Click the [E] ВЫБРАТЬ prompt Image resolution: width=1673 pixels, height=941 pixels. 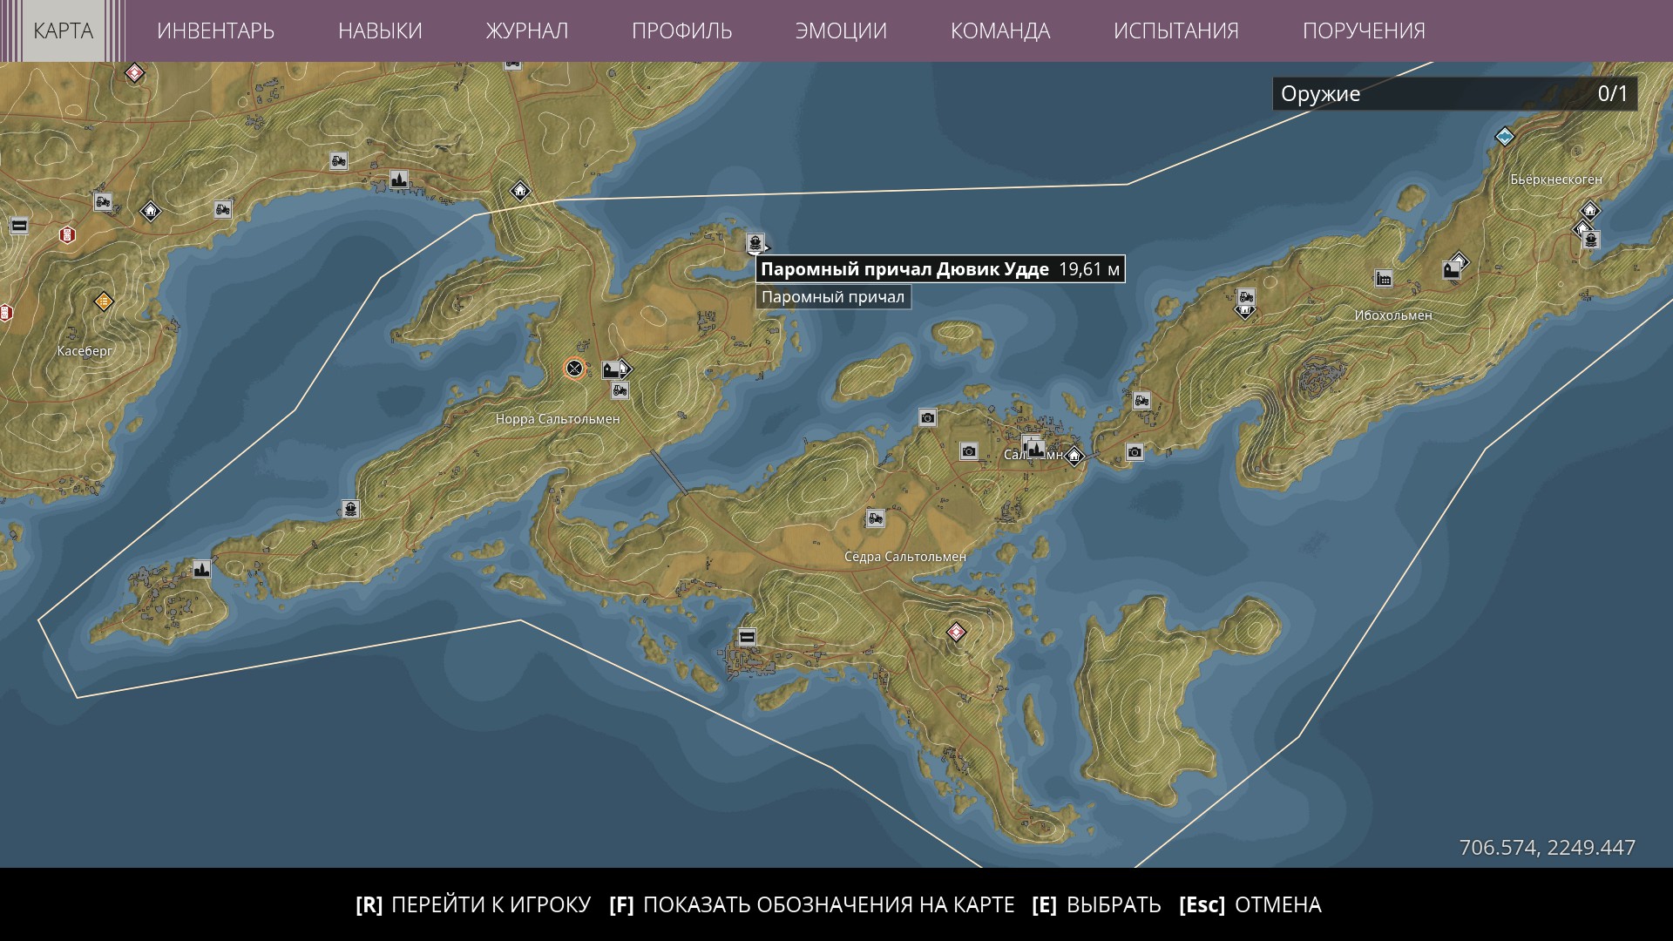point(1096,904)
